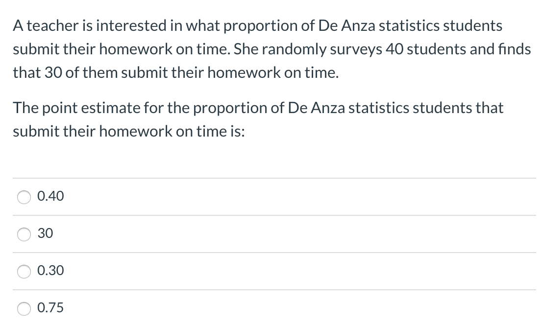Choose the radio button next to 30
Viewport: 541px width, 325px height.
[24, 234]
